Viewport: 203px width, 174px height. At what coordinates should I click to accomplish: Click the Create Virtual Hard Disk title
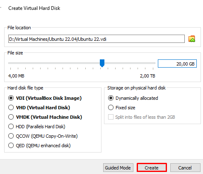coord(34,8)
